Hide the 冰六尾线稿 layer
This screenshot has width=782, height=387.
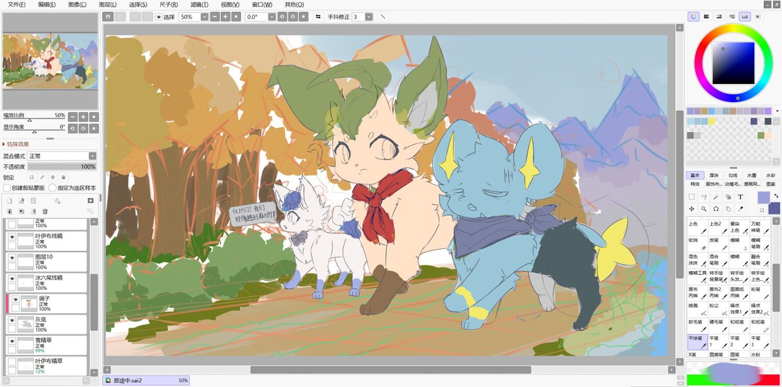coord(12,278)
